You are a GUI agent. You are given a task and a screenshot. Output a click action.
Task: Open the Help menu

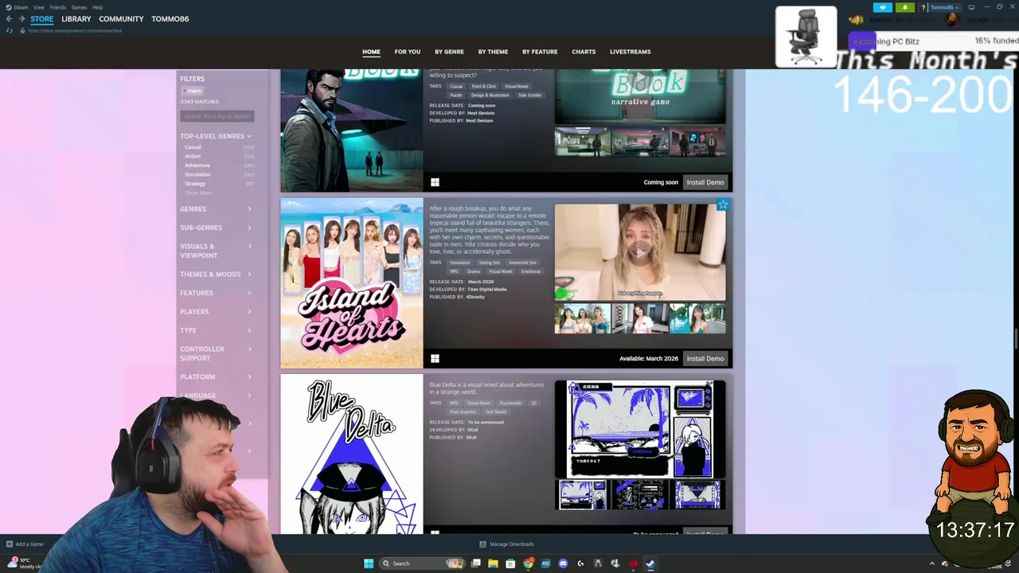(x=97, y=7)
